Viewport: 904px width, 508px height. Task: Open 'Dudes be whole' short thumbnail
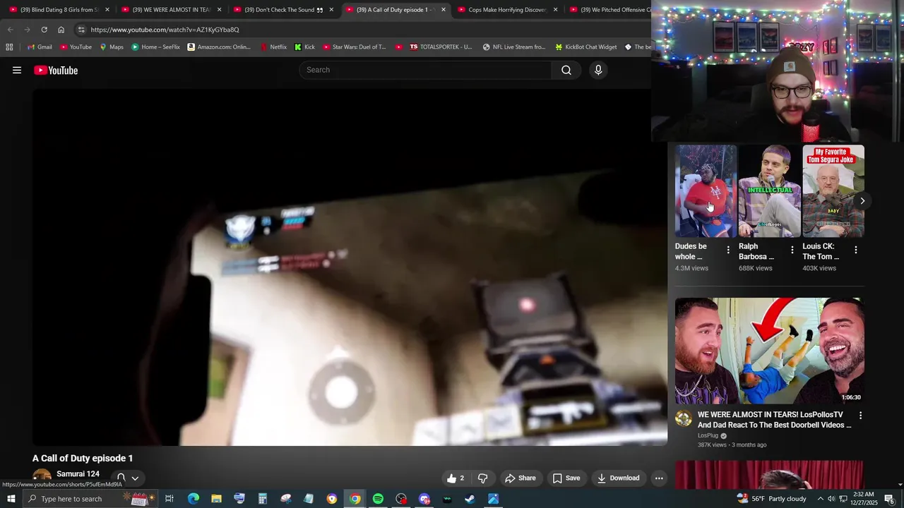click(706, 191)
